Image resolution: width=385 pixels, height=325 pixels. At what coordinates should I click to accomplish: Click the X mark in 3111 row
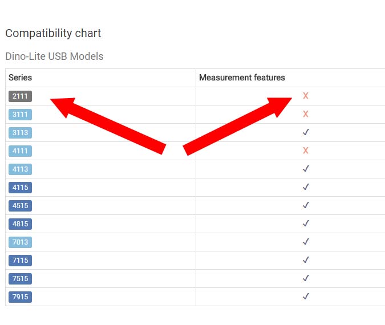(306, 114)
